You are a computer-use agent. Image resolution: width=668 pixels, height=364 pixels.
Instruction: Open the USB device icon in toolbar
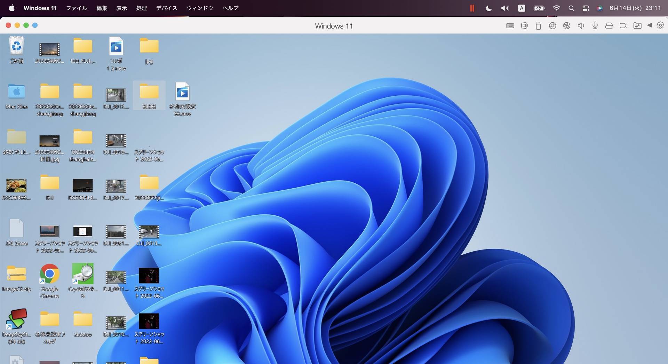tap(538, 25)
